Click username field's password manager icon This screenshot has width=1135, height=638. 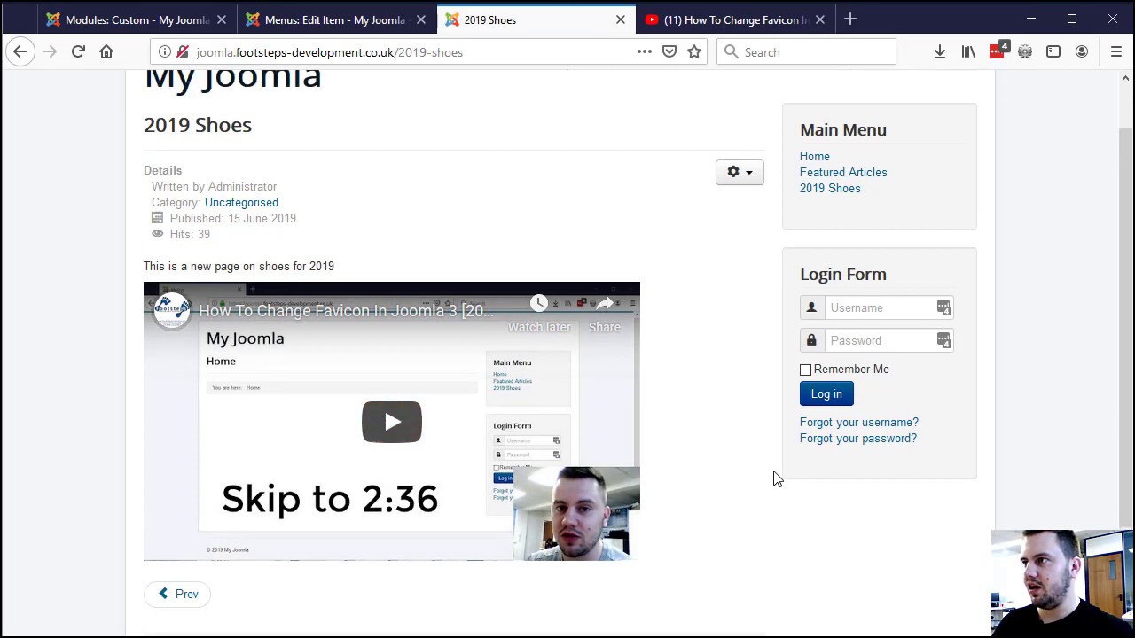click(943, 307)
